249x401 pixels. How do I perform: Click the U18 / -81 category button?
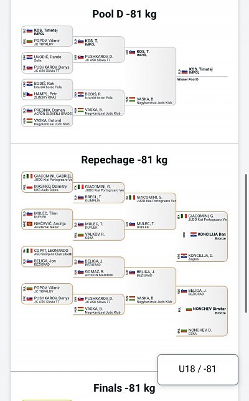coord(198,369)
